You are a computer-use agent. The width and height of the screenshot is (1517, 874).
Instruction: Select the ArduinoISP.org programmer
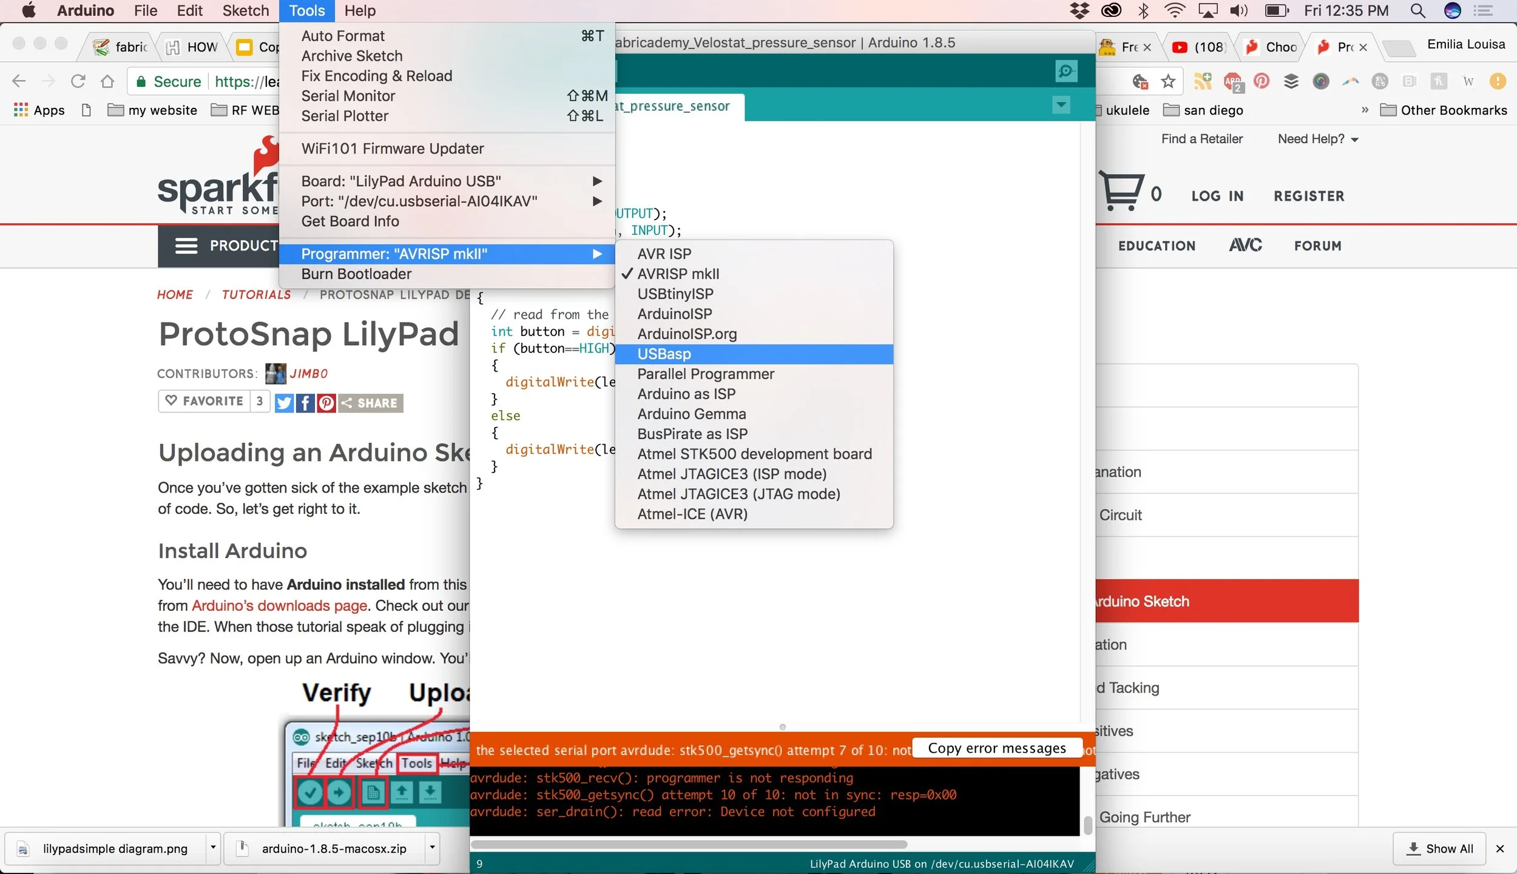(x=754, y=334)
